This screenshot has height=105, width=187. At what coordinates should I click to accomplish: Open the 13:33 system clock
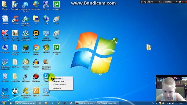[x=181, y=103]
